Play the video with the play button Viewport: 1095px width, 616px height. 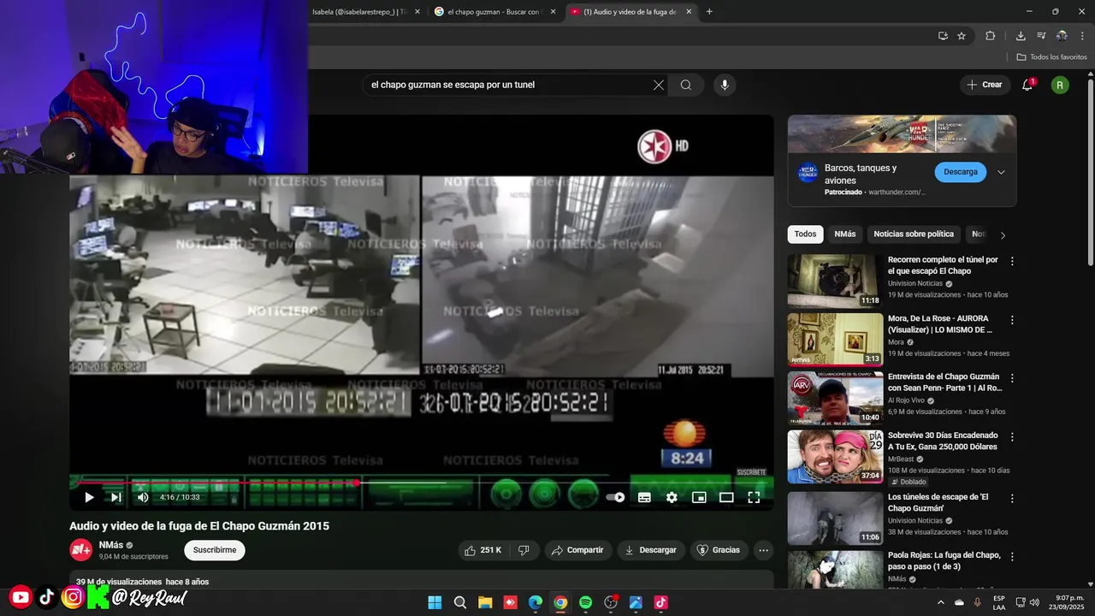(89, 497)
